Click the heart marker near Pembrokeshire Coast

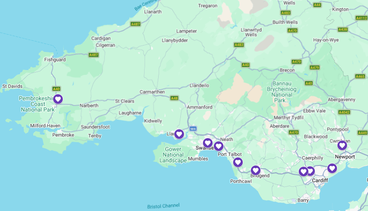click(x=58, y=99)
